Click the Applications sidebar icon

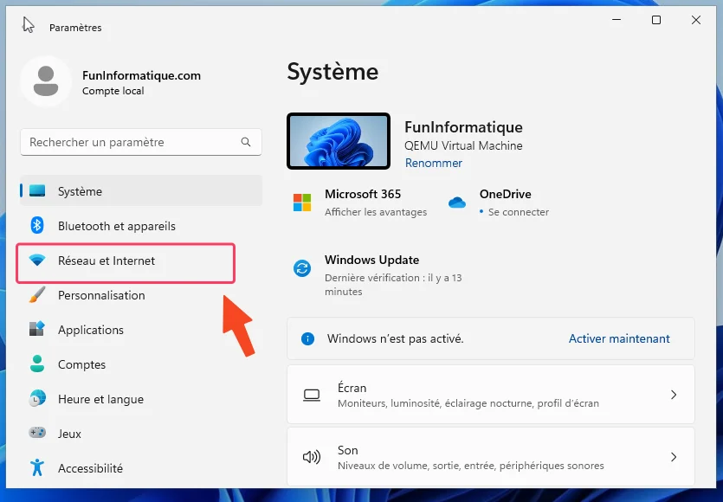tap(37, 329)
